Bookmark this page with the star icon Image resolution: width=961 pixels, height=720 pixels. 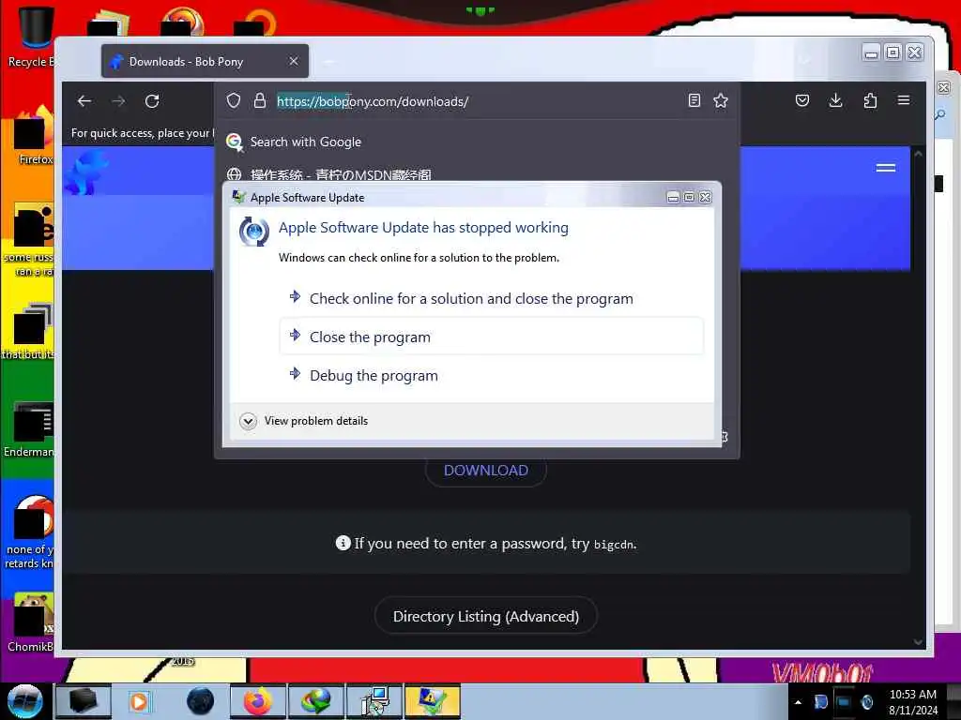(721, 100)
